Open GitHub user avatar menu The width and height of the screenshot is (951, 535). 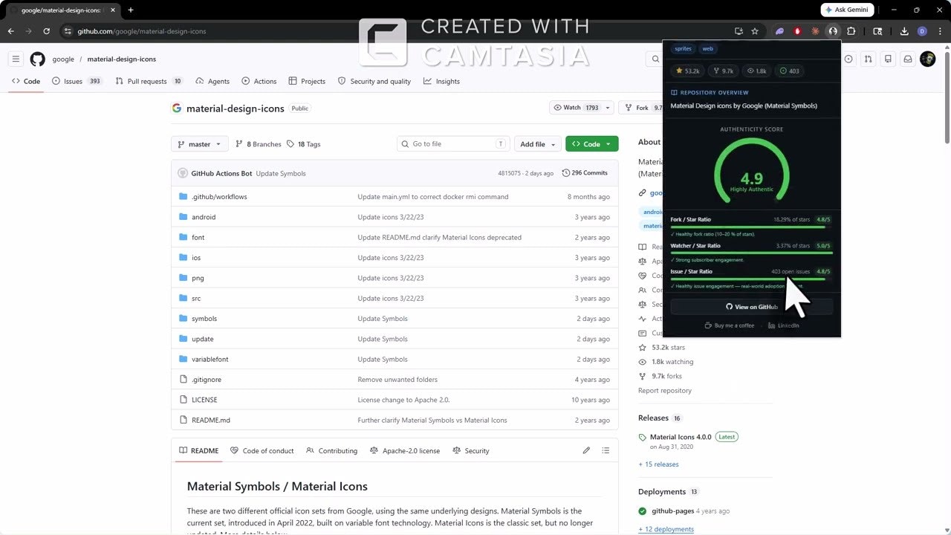[x=927, y=59]
